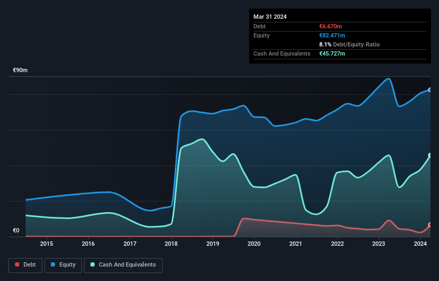Click the €90m y-axis label

pos(20,70)
